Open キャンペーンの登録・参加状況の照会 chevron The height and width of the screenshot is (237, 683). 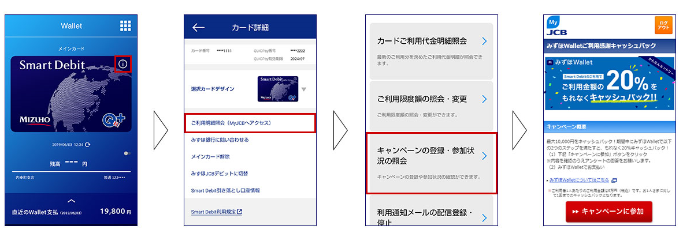[x=484, y=156]
